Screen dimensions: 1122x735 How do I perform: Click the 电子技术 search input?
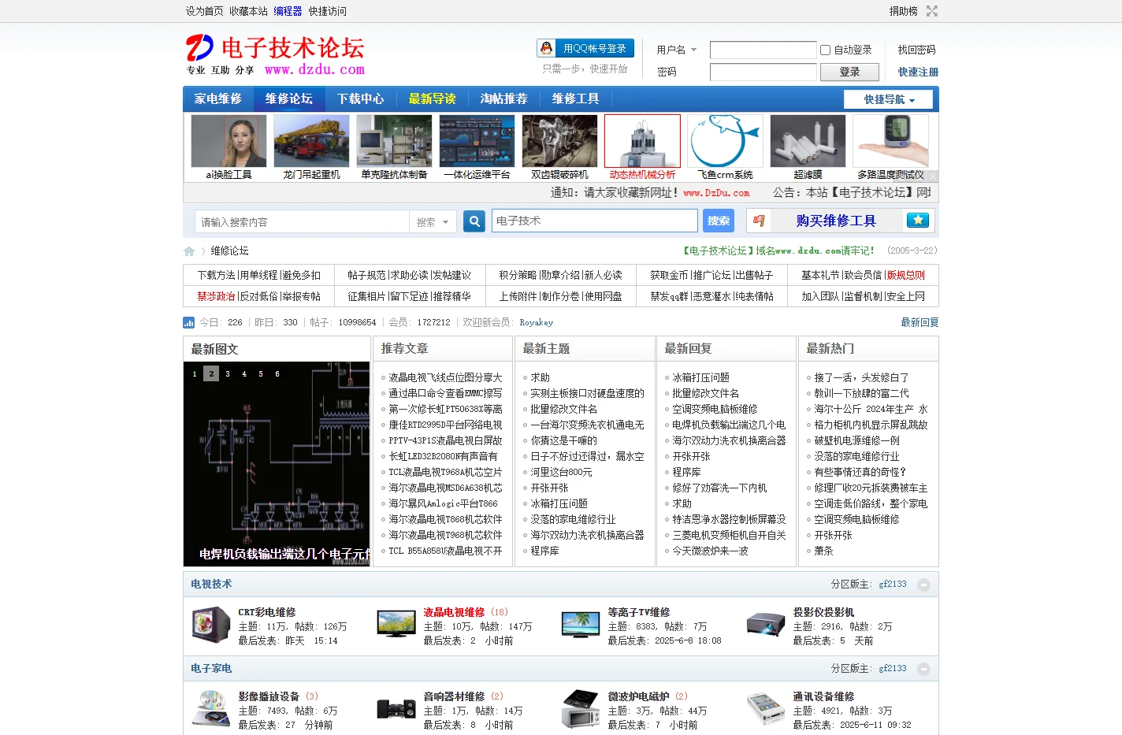pos(595,221)
